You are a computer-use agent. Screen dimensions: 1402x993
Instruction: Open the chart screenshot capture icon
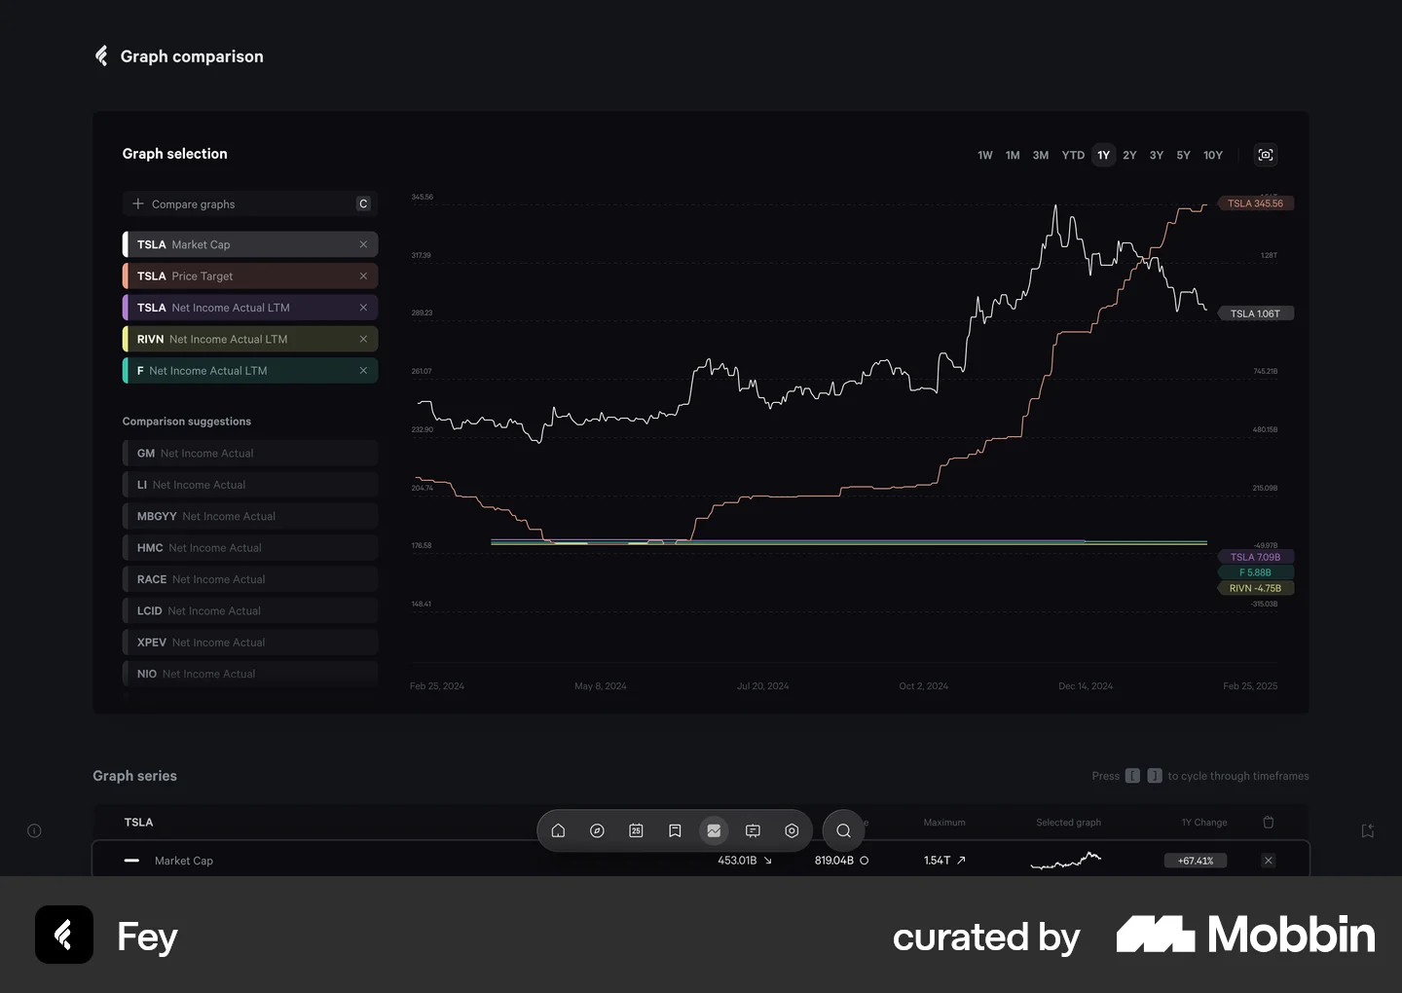tap(1265, 155)
